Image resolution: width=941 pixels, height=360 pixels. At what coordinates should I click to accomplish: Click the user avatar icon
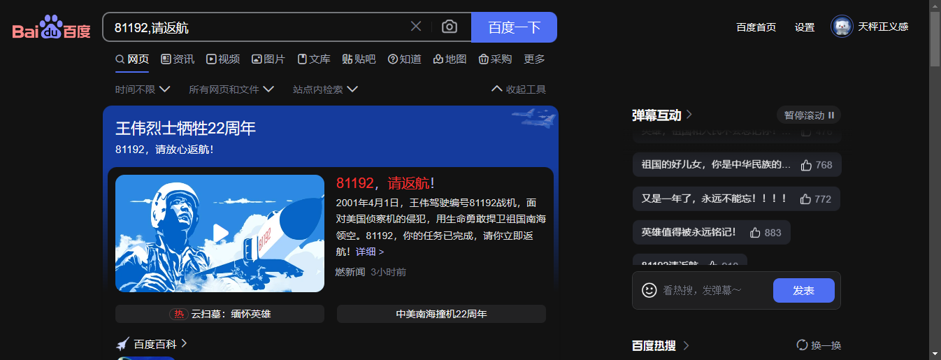[842, 27]
